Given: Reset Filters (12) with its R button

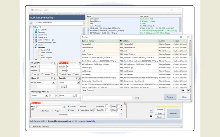Looking at the screenshot, I should [124, 103].
